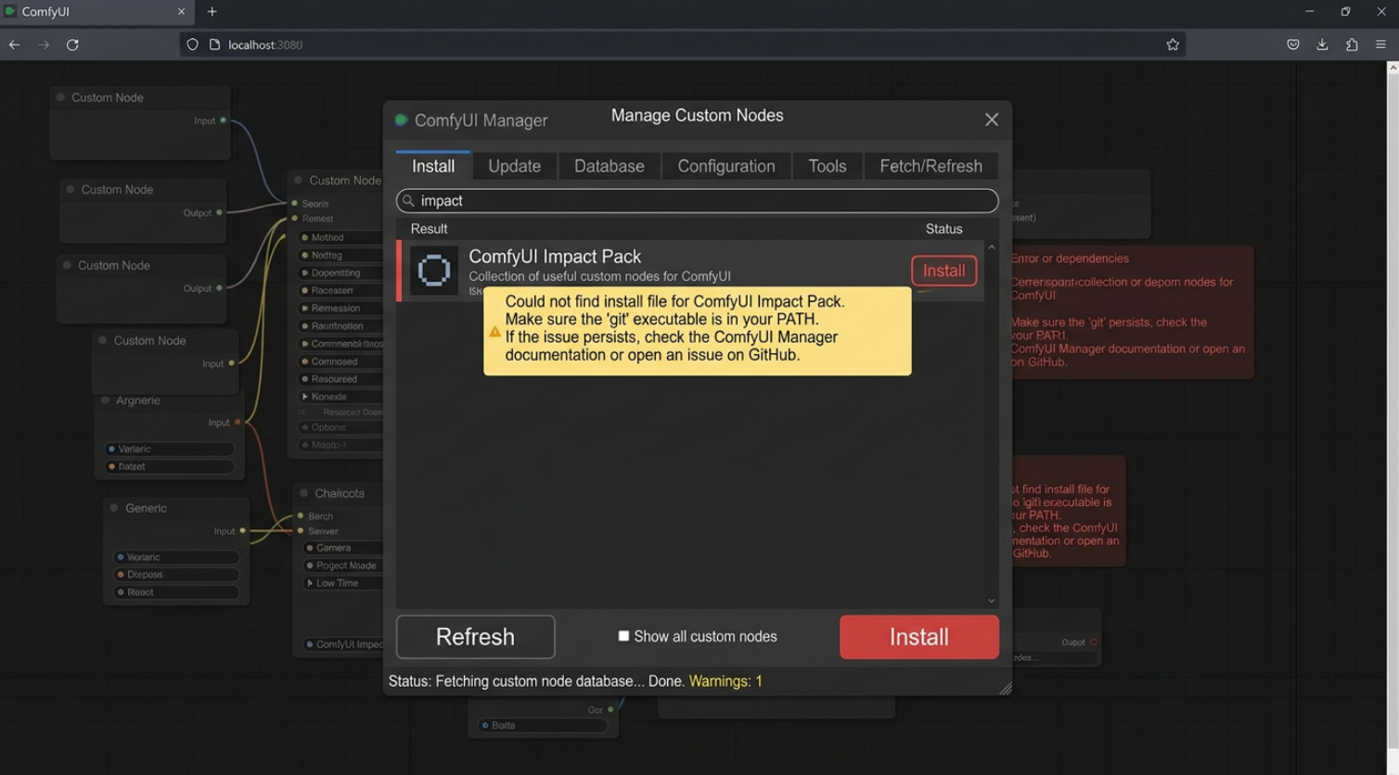
Task: Tick the Show all custom nodes checkbox
Action: coord(623,636)
